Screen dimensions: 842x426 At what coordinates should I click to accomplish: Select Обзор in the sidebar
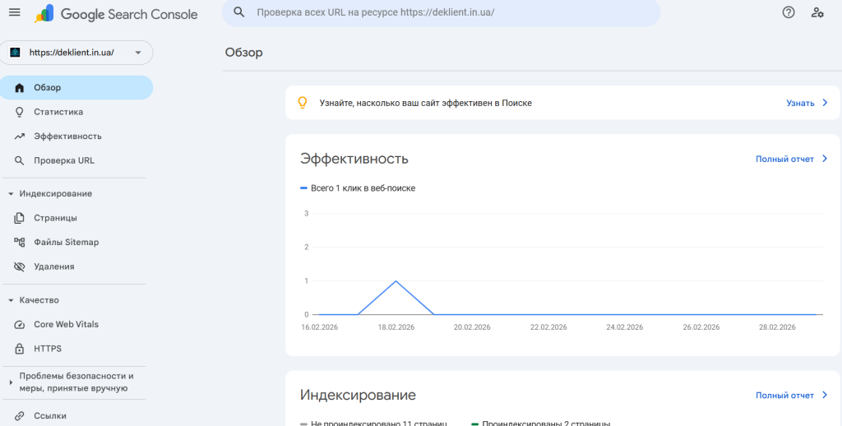[76, 87]
